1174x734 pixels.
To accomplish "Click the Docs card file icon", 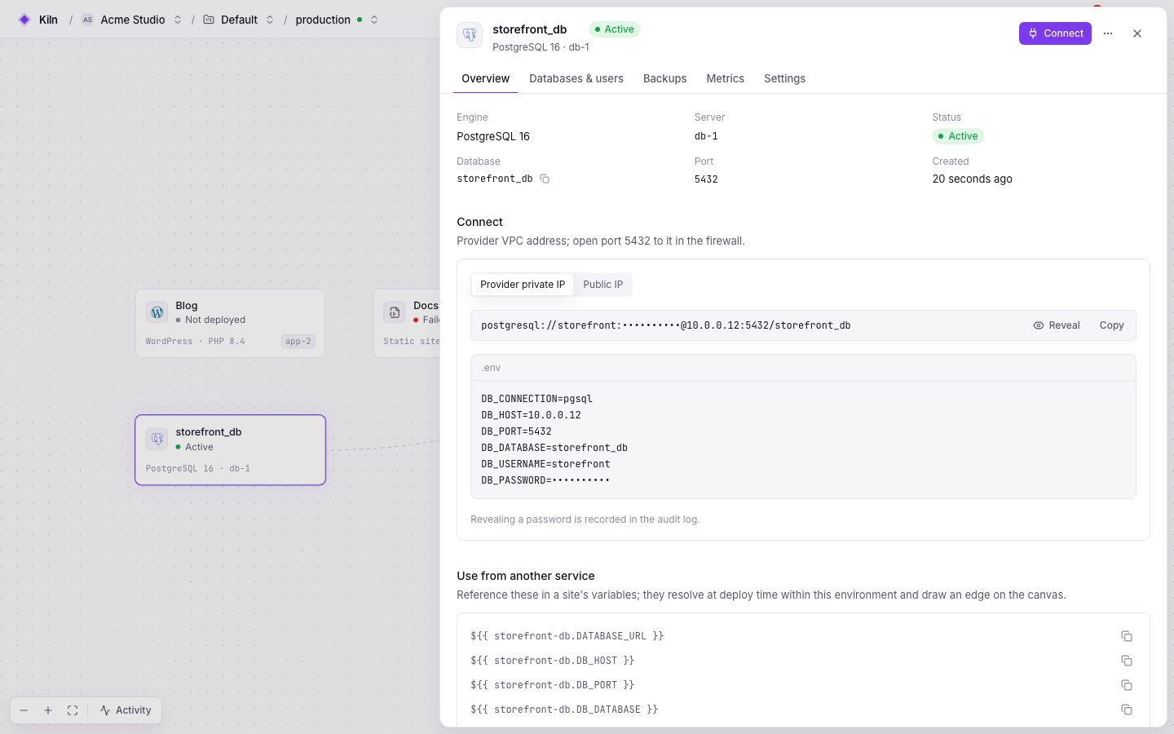I will 395,312.
